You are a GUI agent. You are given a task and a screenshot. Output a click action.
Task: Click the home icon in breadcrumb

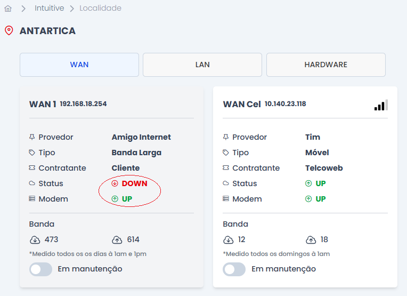click(x=8, y=9)
